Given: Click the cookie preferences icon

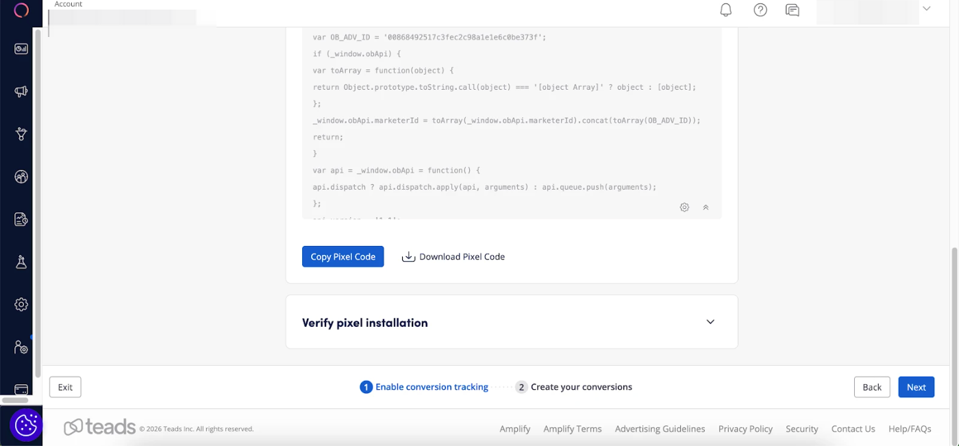Looking at the screenshot, I should pos(26,425).
